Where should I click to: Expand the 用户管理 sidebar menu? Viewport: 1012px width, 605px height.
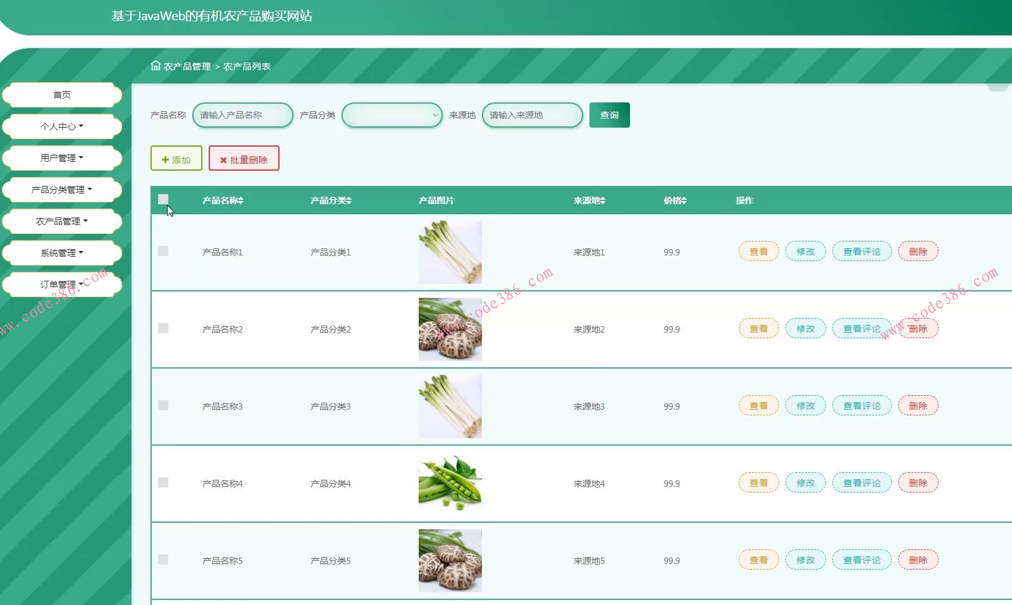[x=61, y=157]
